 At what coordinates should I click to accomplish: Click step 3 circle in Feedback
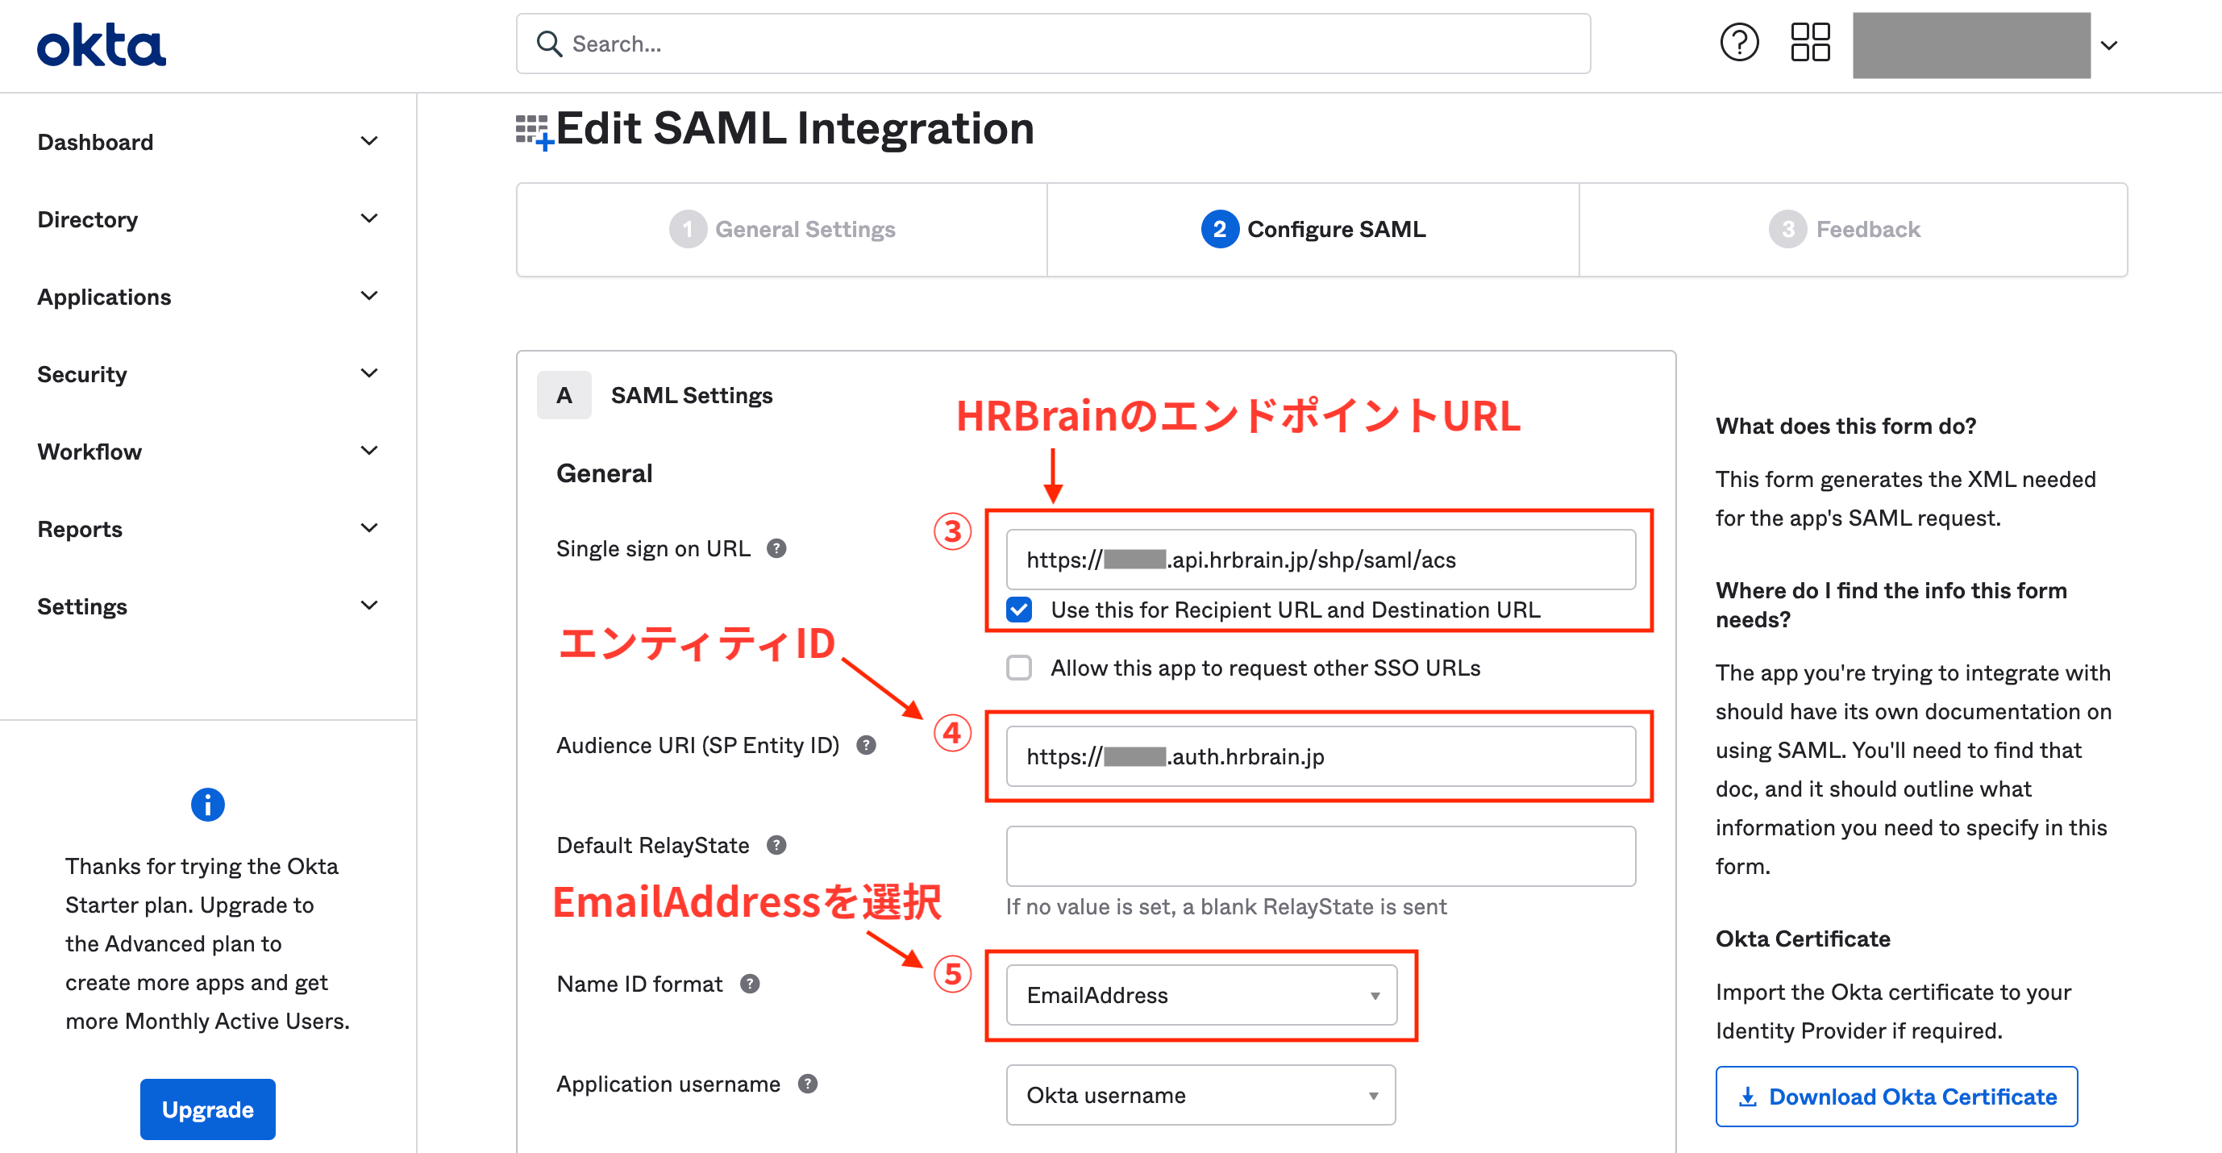pyautogui.click(x=1787, y=230)
